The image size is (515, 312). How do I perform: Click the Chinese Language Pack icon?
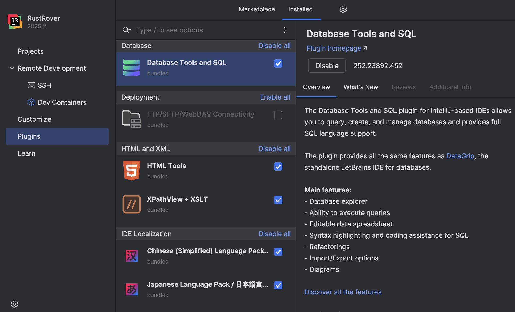click(x=132, y=256)
